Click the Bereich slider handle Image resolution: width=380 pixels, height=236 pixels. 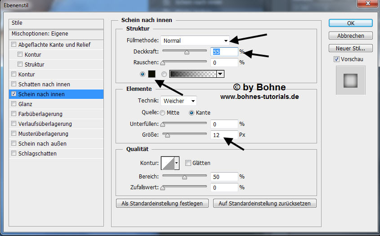[185, 177]
